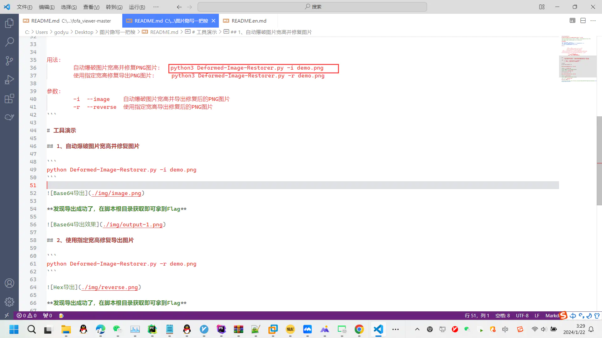This screenshot has height=338, width=602.
Task: Click the vertical scrollbar thumb
Action: [x=599, y=161]
